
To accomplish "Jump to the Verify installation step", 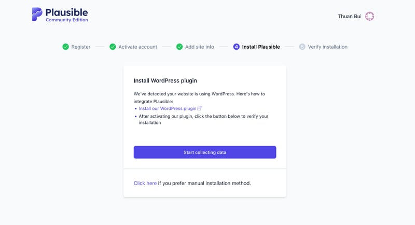I will [x=327, y=47].
